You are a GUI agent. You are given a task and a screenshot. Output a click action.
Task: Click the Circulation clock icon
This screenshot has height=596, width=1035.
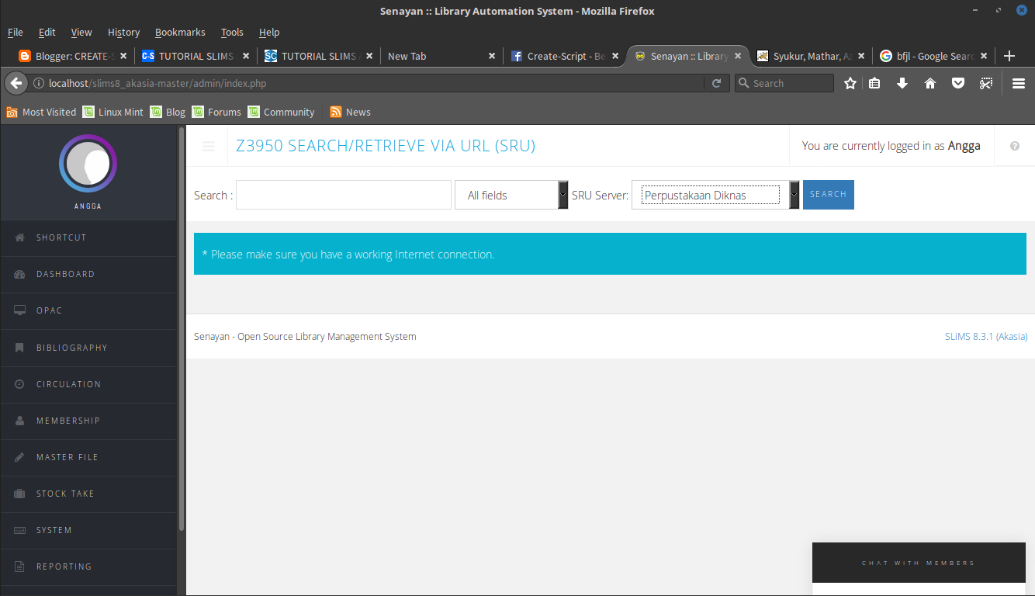(x=20, y=384)
